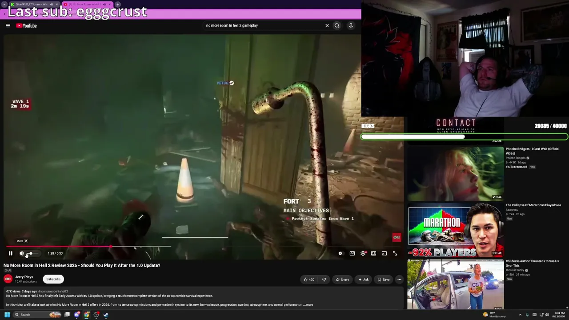Screen dimensions: 569x320
Task: Open Discord from the taskbar
Action: point(77,315)
